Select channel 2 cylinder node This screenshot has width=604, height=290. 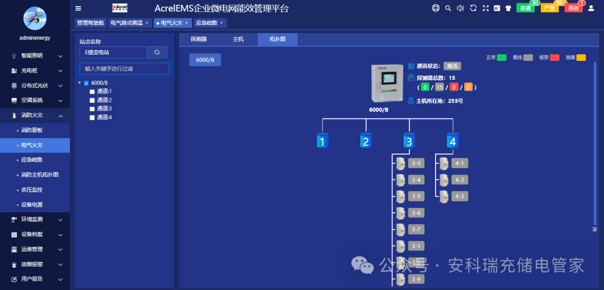[366, 140]
